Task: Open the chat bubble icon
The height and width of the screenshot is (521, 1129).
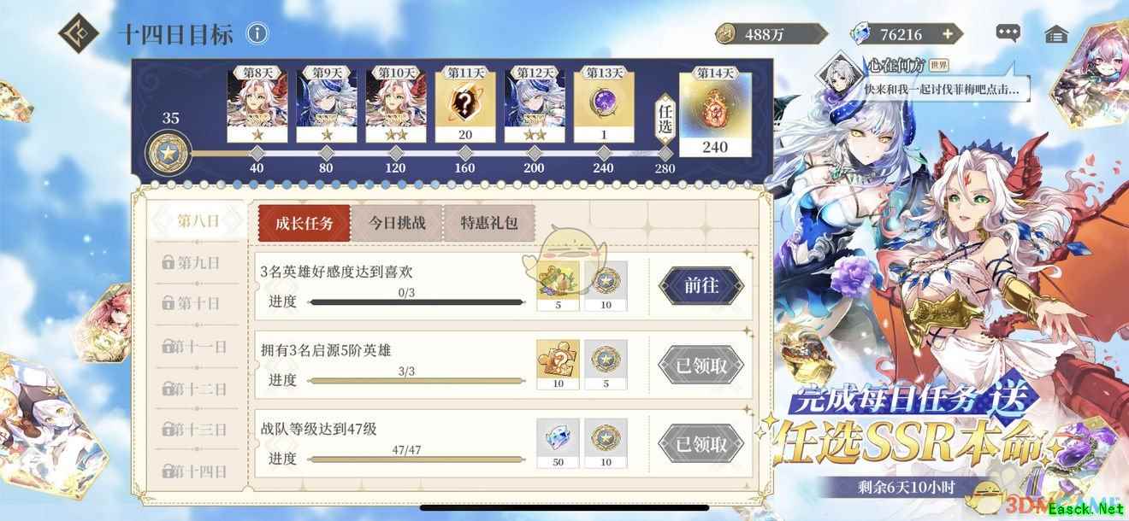Action: point(1008,34)
